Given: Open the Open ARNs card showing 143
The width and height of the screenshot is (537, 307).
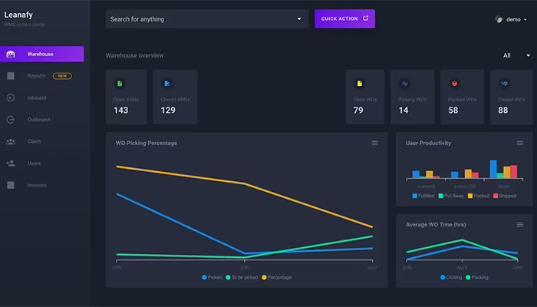Looking at the screenshot, I should [x=126, y=97].
